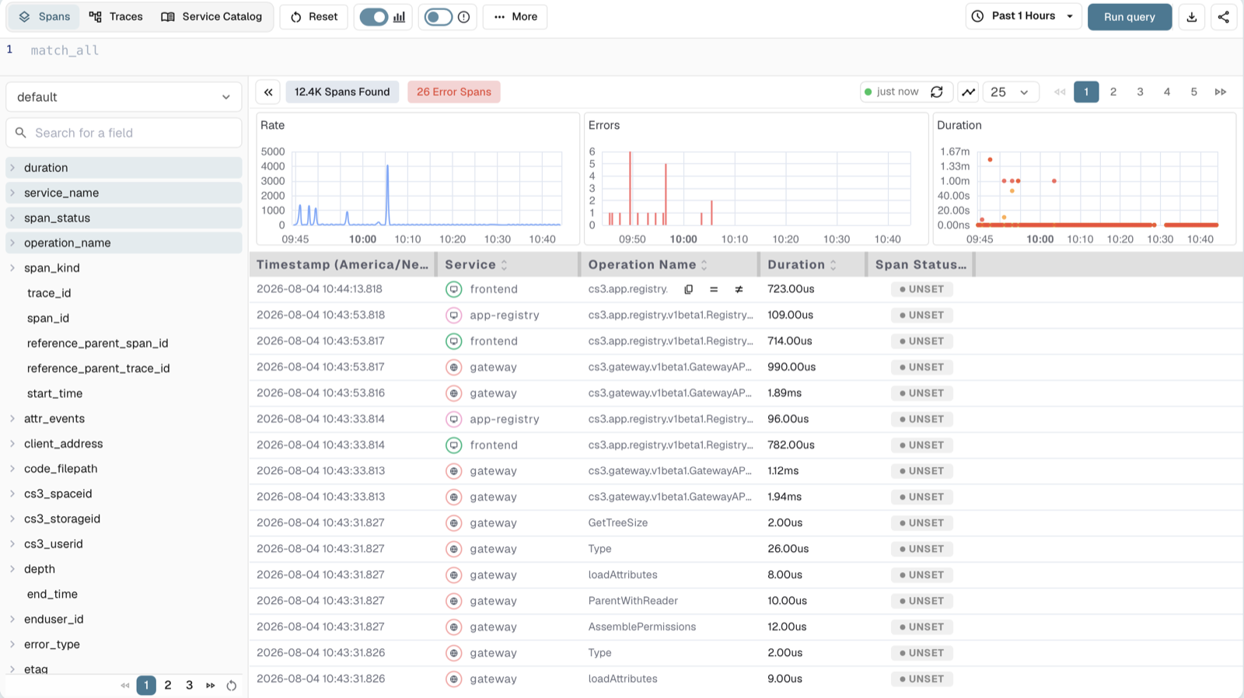Expand the span_status field
The image size is (1244, 698).
pos(12,218)
